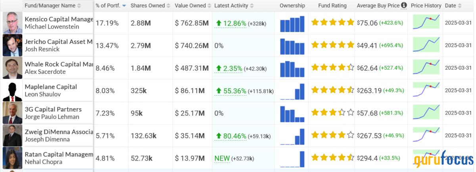Click Zweig DiMenna's green up-arrow icon
476x172 pixels.
point(218,136)
